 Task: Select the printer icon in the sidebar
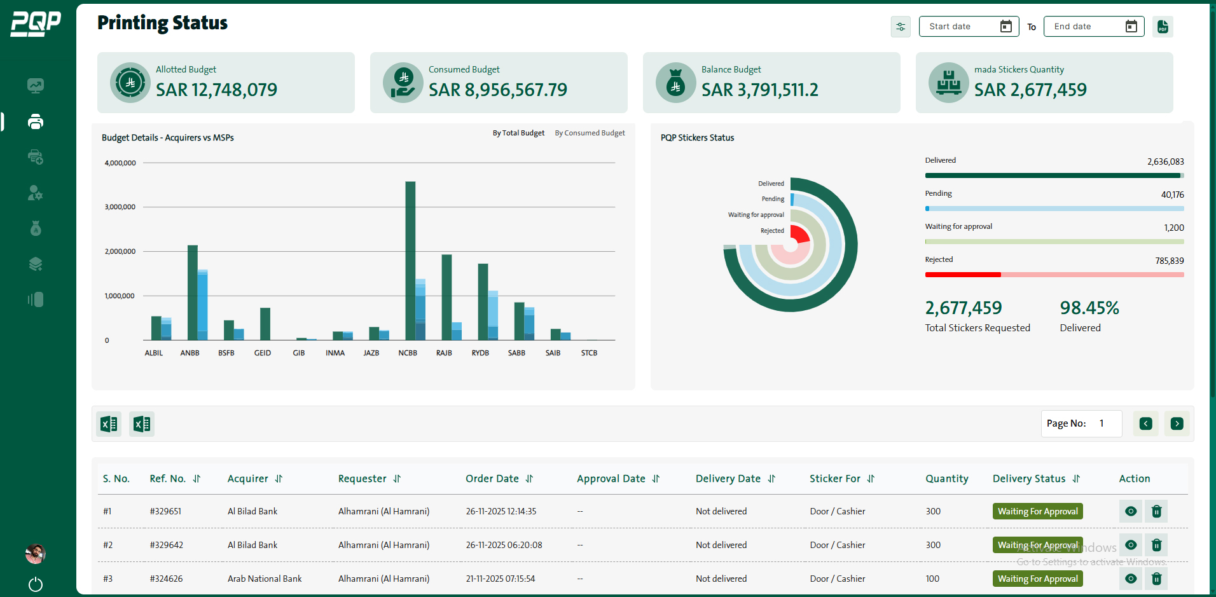coord(36,121)
